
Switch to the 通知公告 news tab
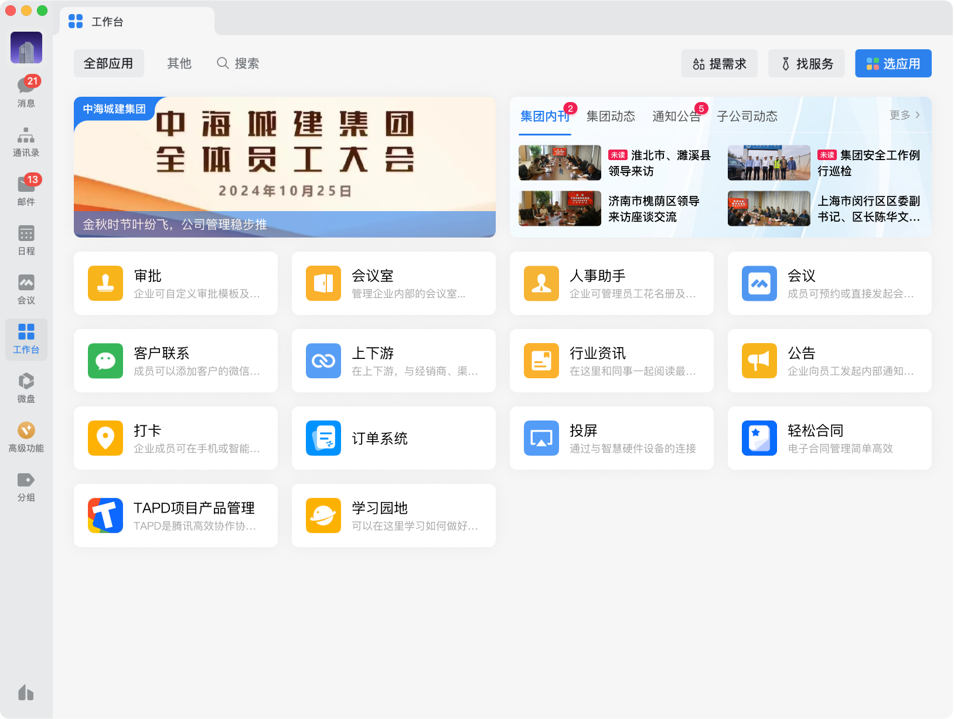[x=676, y=116]
